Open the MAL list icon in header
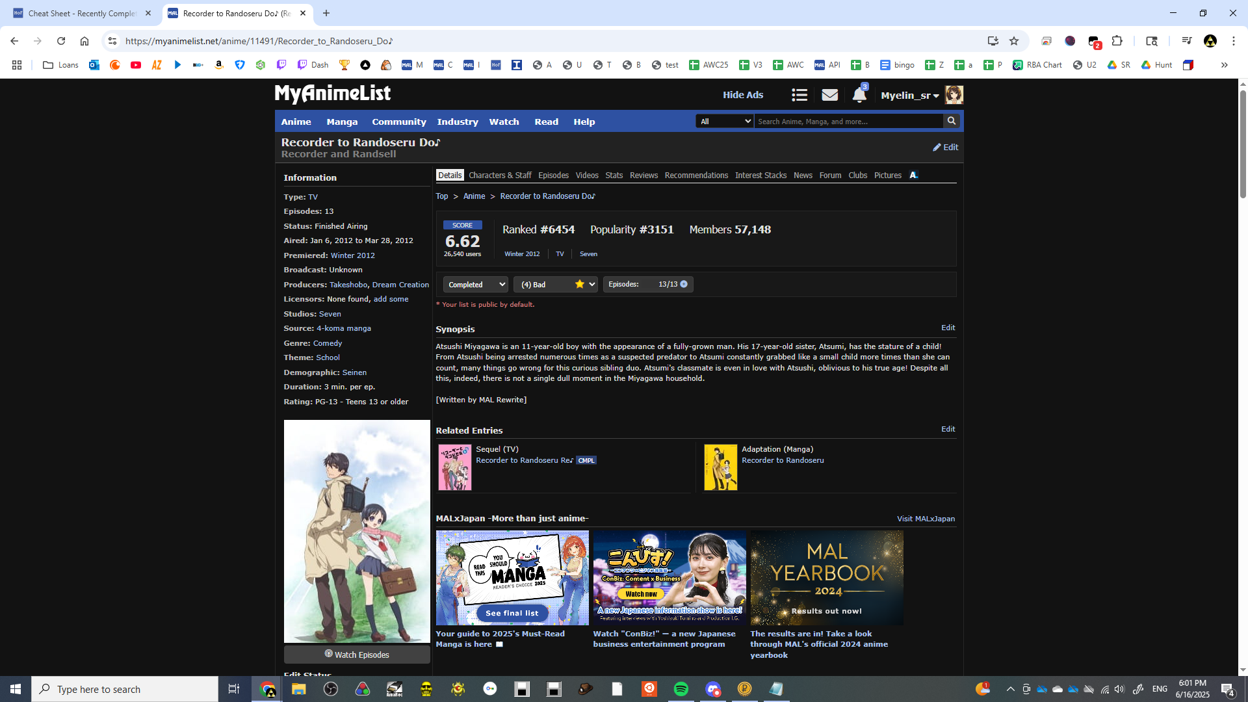The width and height of the screenshot is (1248, 702). click(x=799, y=95)
